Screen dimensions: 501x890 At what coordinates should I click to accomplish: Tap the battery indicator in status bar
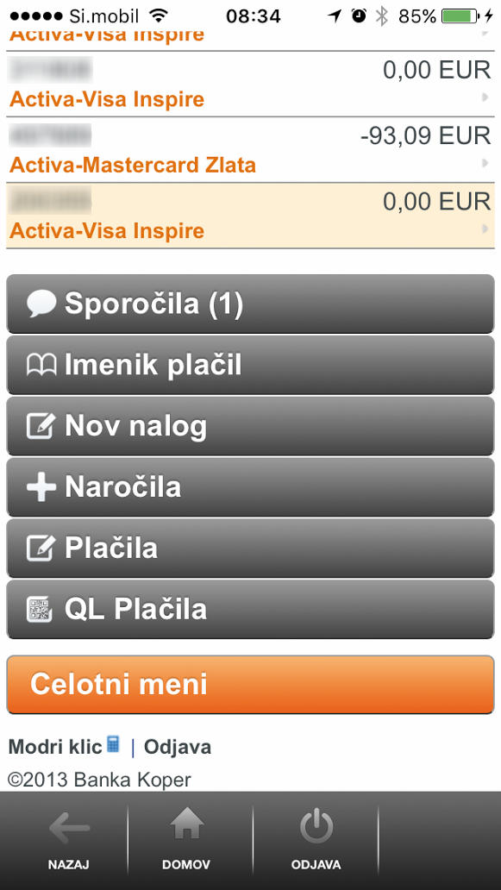tap(460, 16)
